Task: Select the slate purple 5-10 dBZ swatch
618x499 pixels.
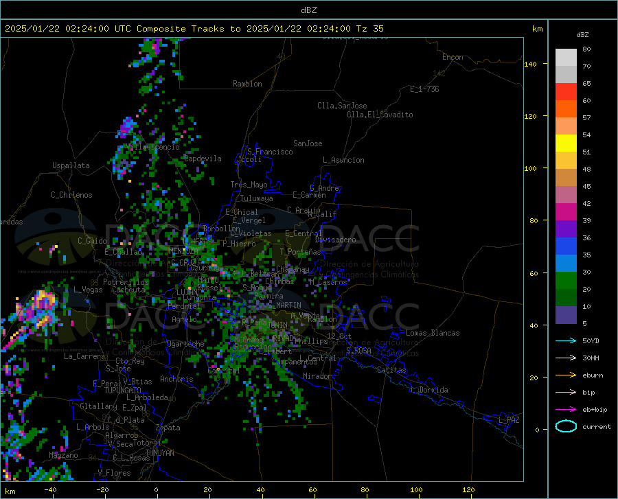Action: coord(566,315)
